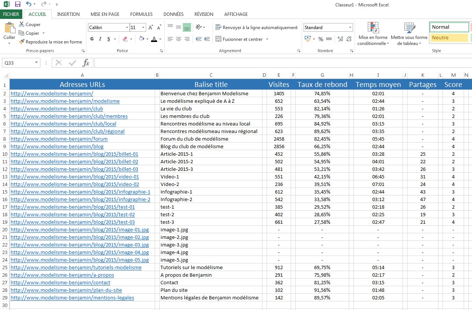Align text to the top
This screenshot has height=310, width=472.
[x=170, y=27]
